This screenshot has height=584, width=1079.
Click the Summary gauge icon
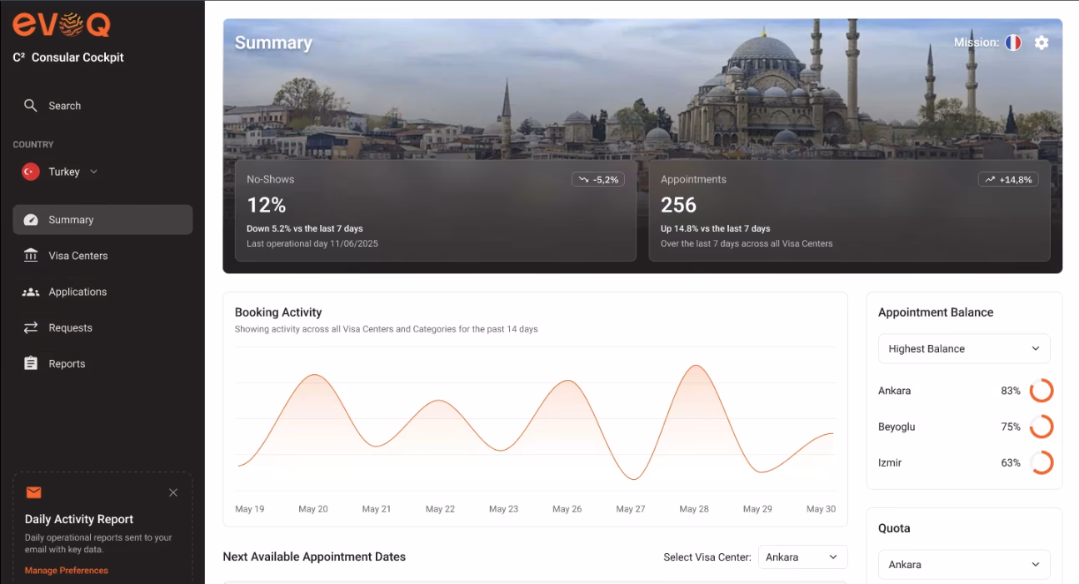(x=31, y=220)
